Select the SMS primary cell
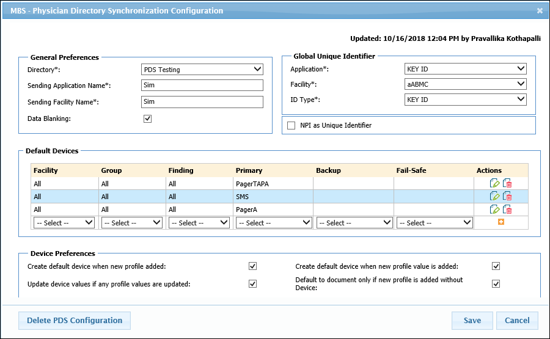 [273, 197]
